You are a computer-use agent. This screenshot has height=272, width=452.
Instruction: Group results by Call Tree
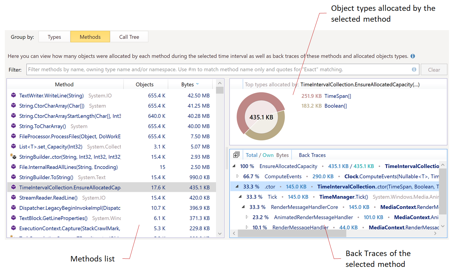pyautogui.click(x=129, y=37)
